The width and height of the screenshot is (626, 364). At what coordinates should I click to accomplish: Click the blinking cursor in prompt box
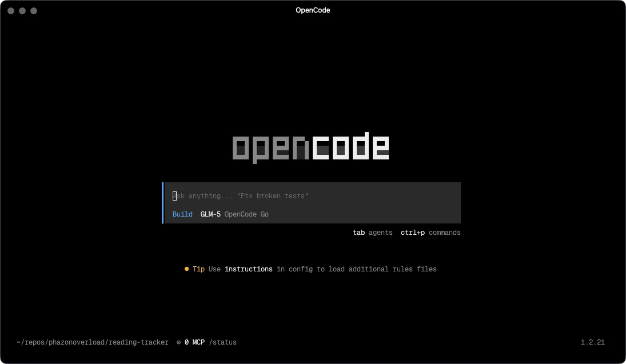point(174,195)
